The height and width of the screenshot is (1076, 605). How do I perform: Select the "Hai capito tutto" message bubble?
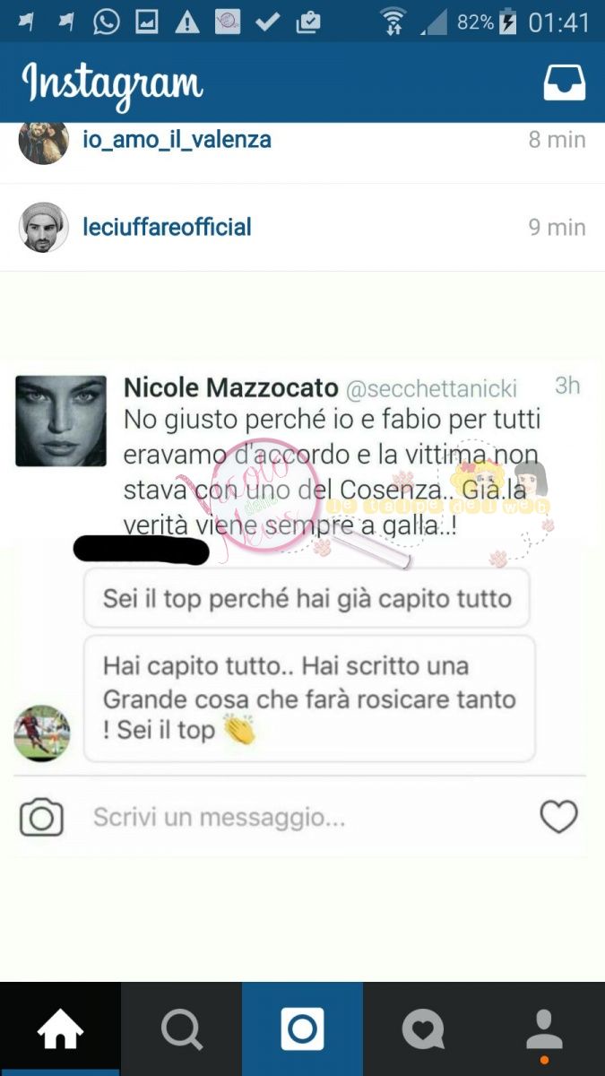(x=309, y=699)
